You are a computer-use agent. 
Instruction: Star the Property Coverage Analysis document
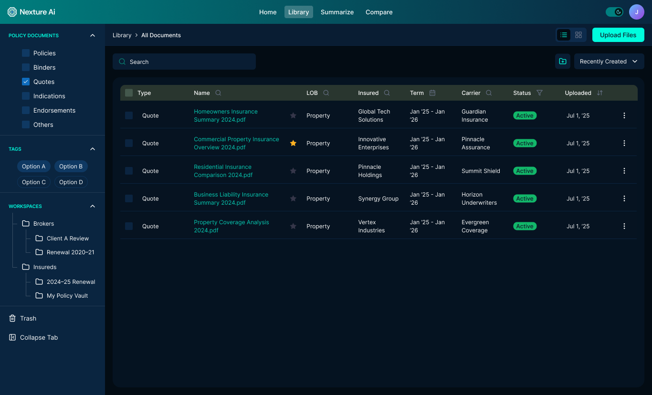(x=293, y=226)
